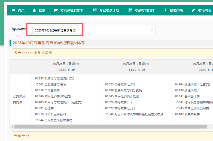Click the horizontal scrollbar left arrow
Viewport: 213px width, 141px height.
12,127
